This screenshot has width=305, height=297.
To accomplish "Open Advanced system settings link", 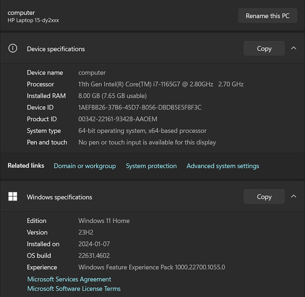I will click(223, 166).
